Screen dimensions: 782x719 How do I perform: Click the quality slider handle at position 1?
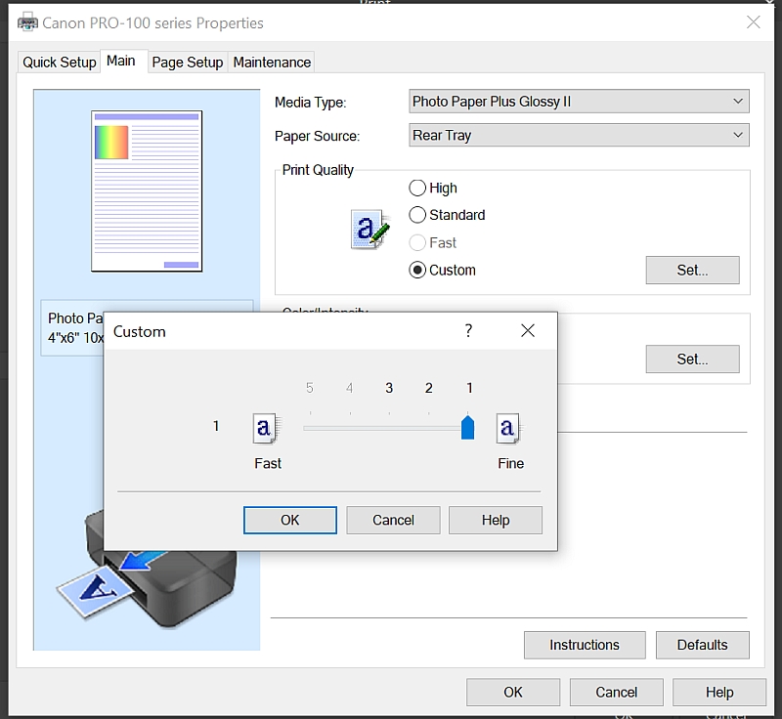(x=468, y=428)
